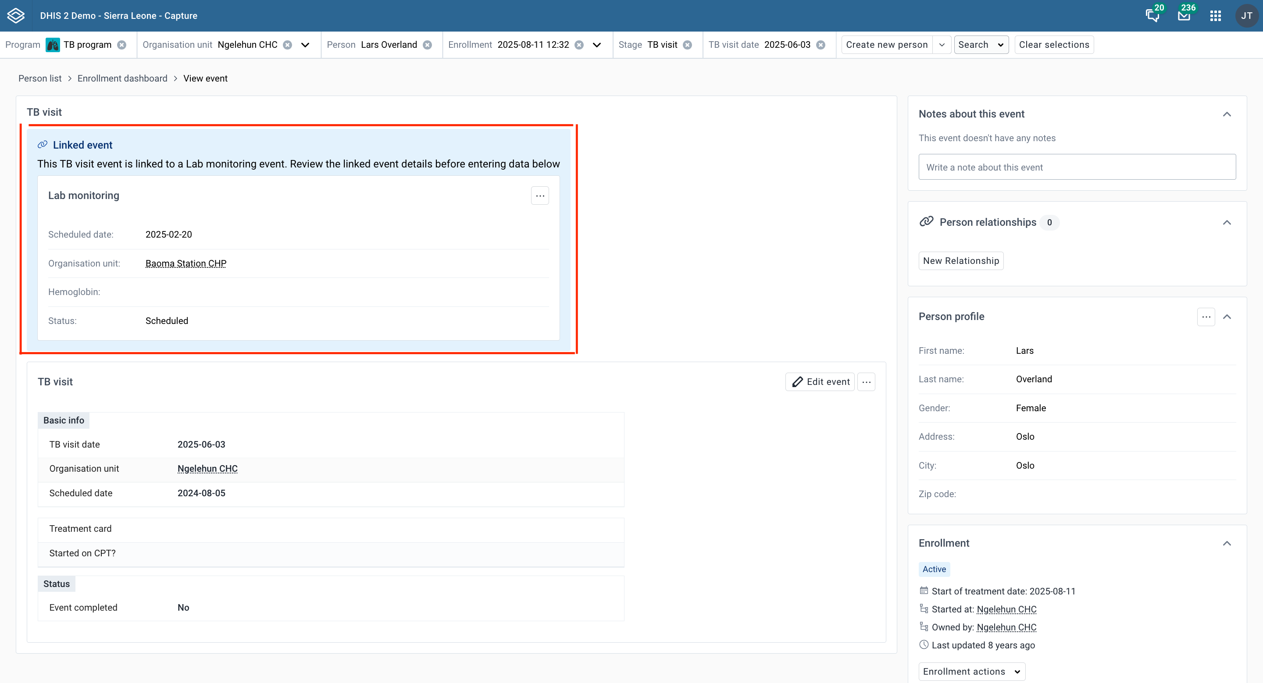Open Person profile more options menu
Image resolution: width=1263 pixels, height=683 pixels.
[x=1206, y=317]
